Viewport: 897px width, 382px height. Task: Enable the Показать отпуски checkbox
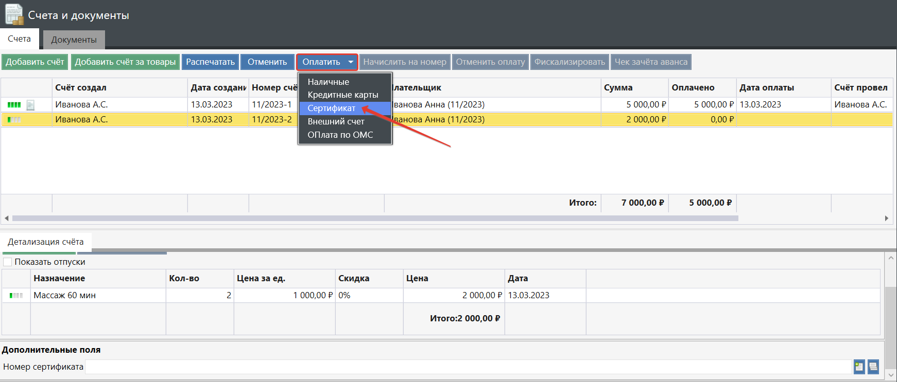(8, 262)
